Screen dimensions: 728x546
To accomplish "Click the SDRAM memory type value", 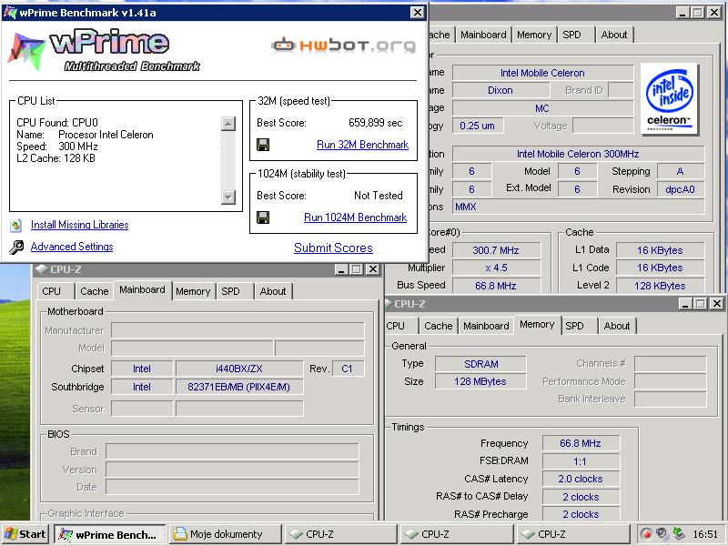I will point(481,364).
